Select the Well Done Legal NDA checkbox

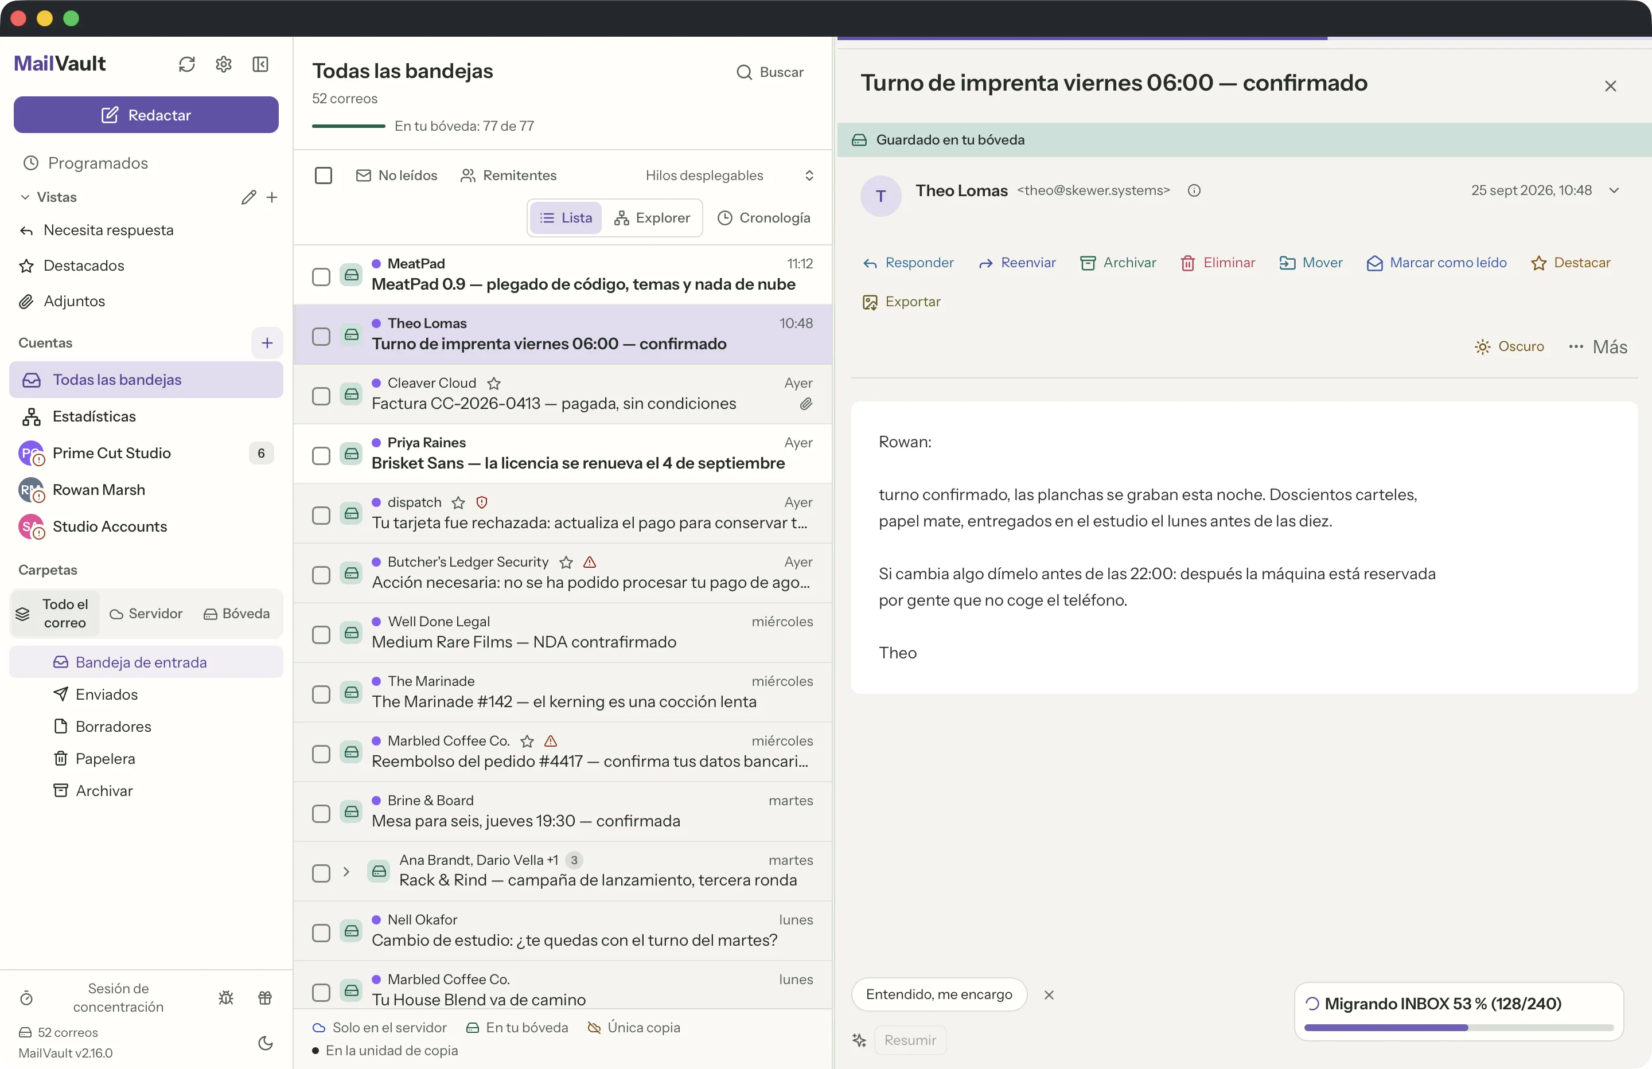321,635
